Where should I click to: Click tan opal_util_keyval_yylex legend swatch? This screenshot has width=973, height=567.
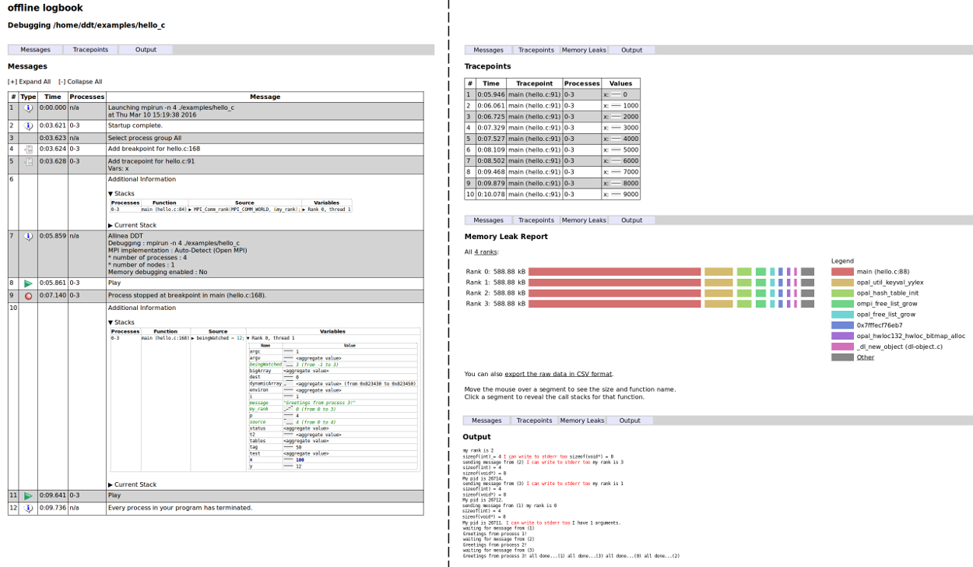[x=842, y=283]
